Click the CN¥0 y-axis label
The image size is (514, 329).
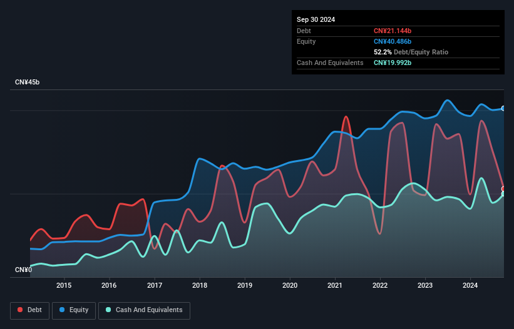pos(23,270)
